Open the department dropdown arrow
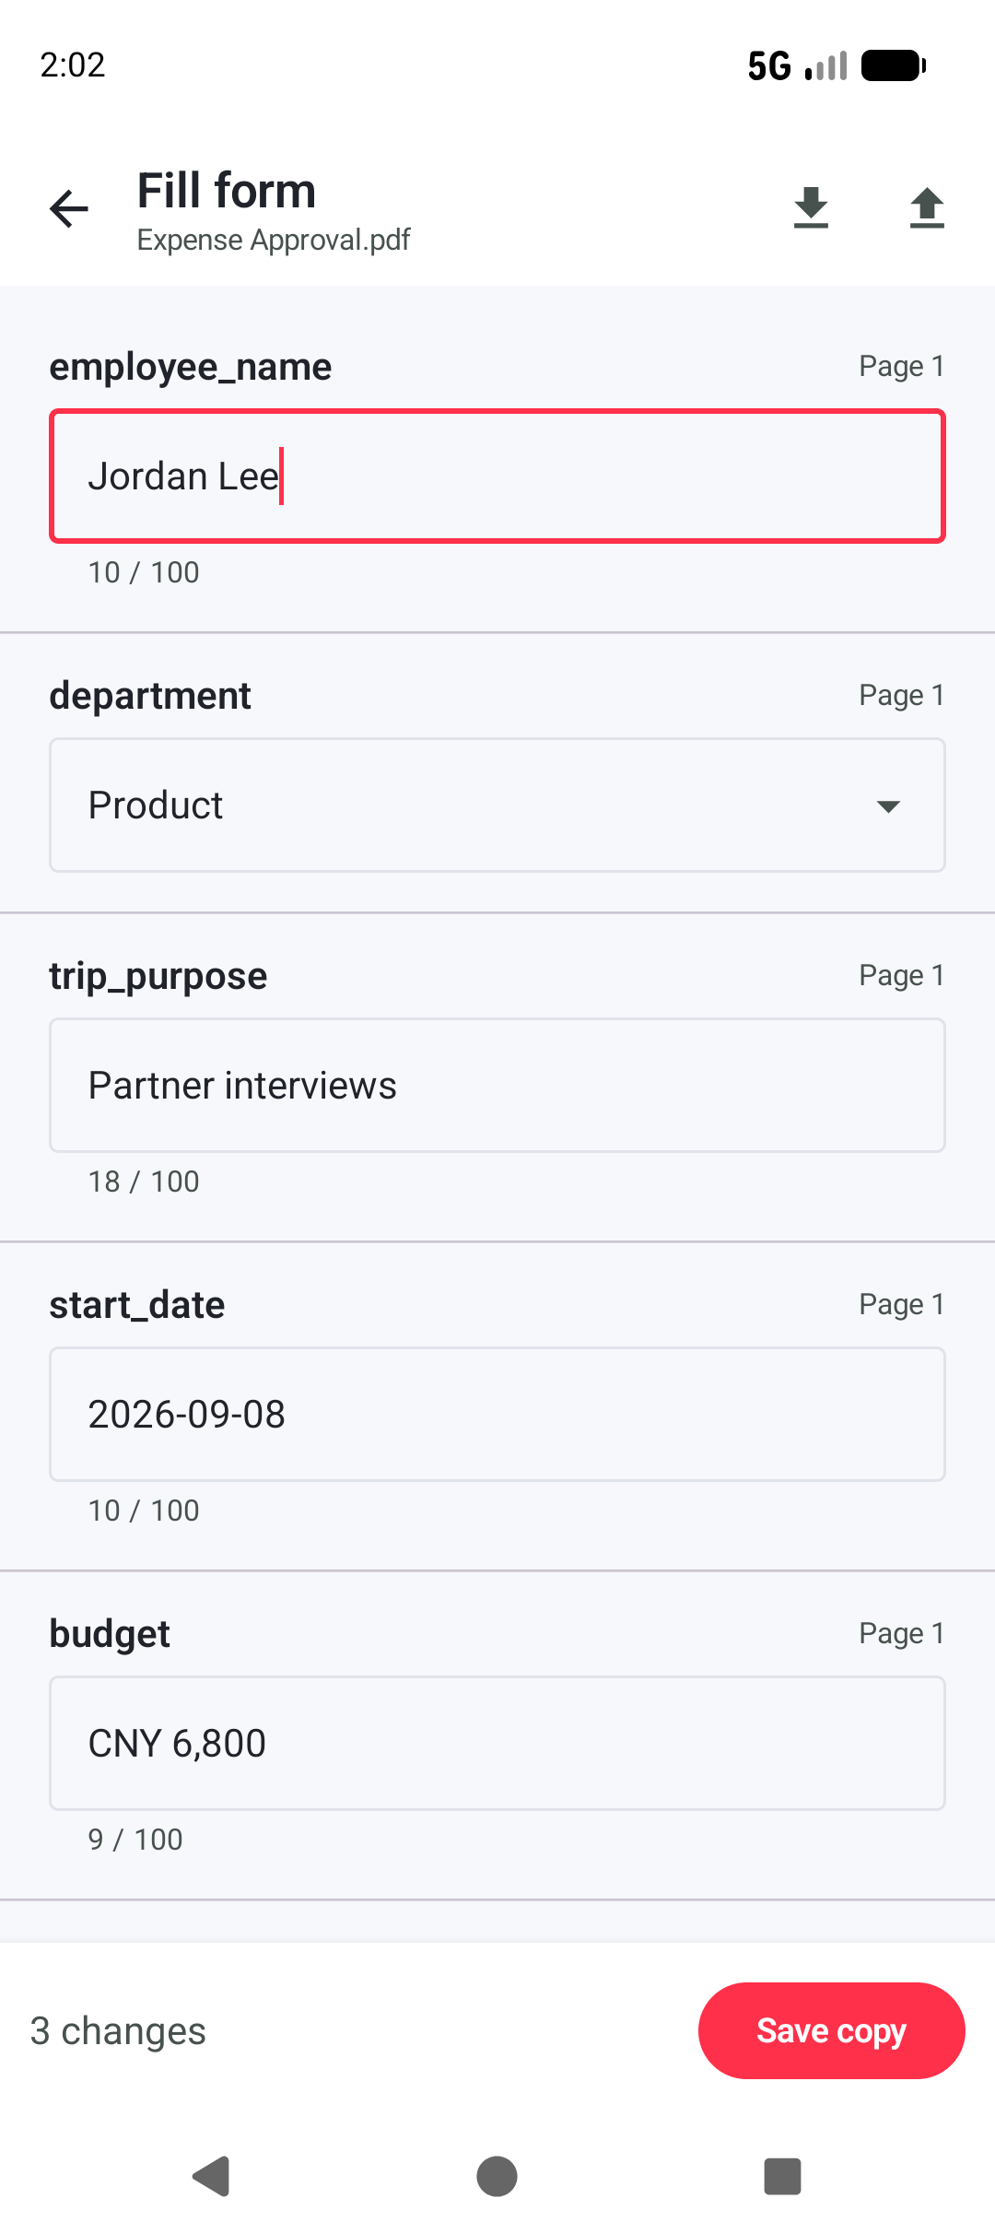The height and width of the screenshot is (2234, 995). coord(888,806)
